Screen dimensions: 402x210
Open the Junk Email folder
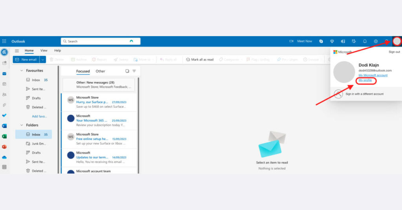[x=36, y=143]
